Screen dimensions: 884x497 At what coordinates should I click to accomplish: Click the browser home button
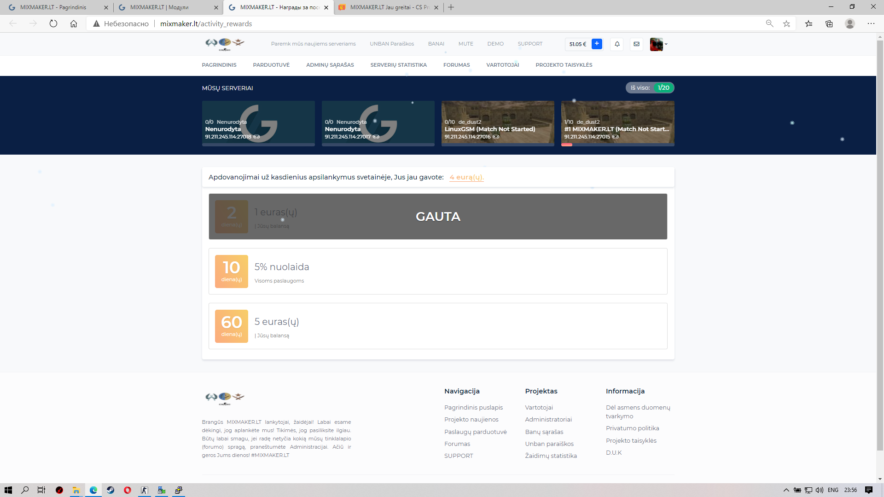point(74,23)
